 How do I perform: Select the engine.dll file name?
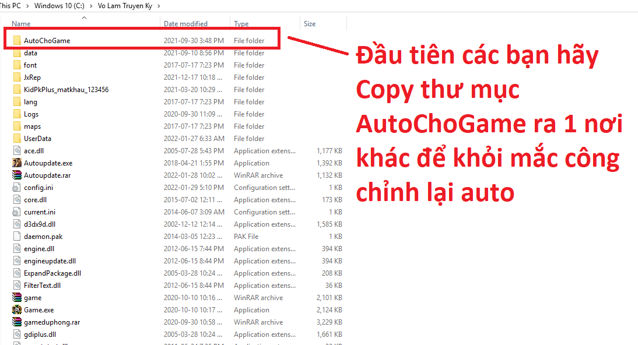(38, 249)
